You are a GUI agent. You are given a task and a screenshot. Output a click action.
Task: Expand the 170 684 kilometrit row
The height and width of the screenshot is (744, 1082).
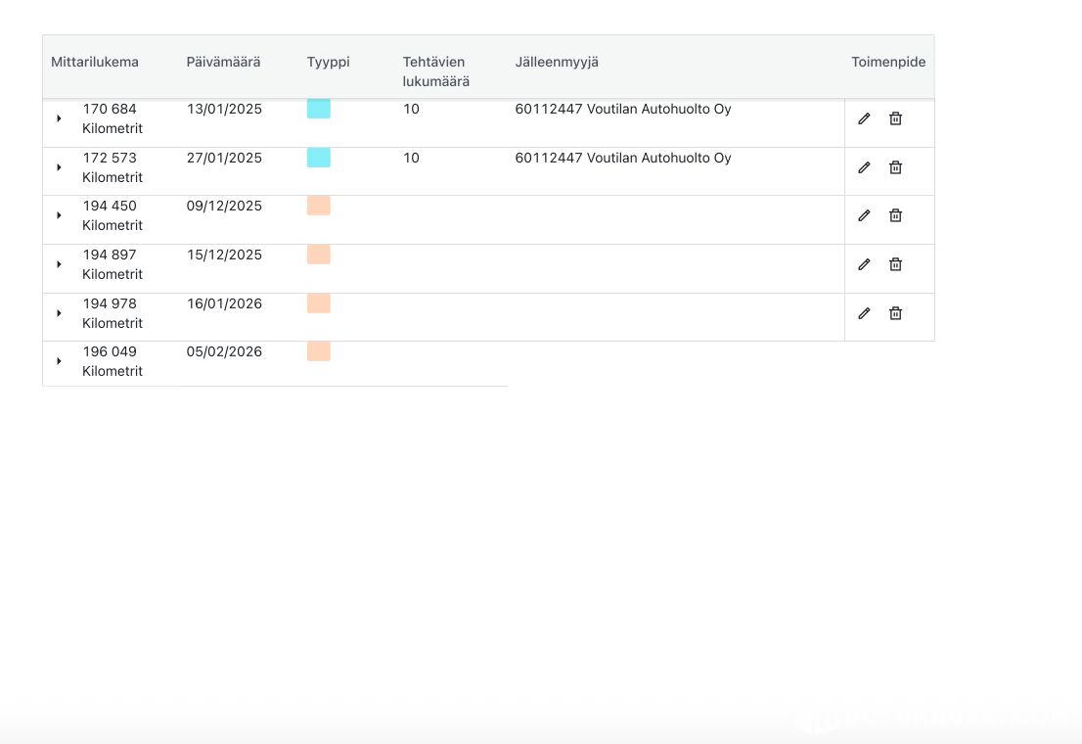59,118
